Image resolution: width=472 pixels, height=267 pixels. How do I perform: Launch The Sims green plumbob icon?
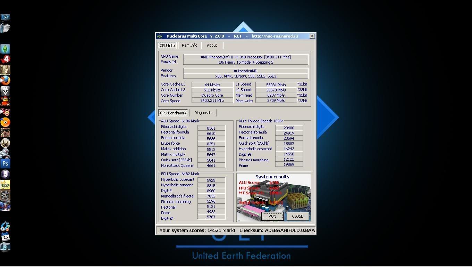(x=5, y=49)
